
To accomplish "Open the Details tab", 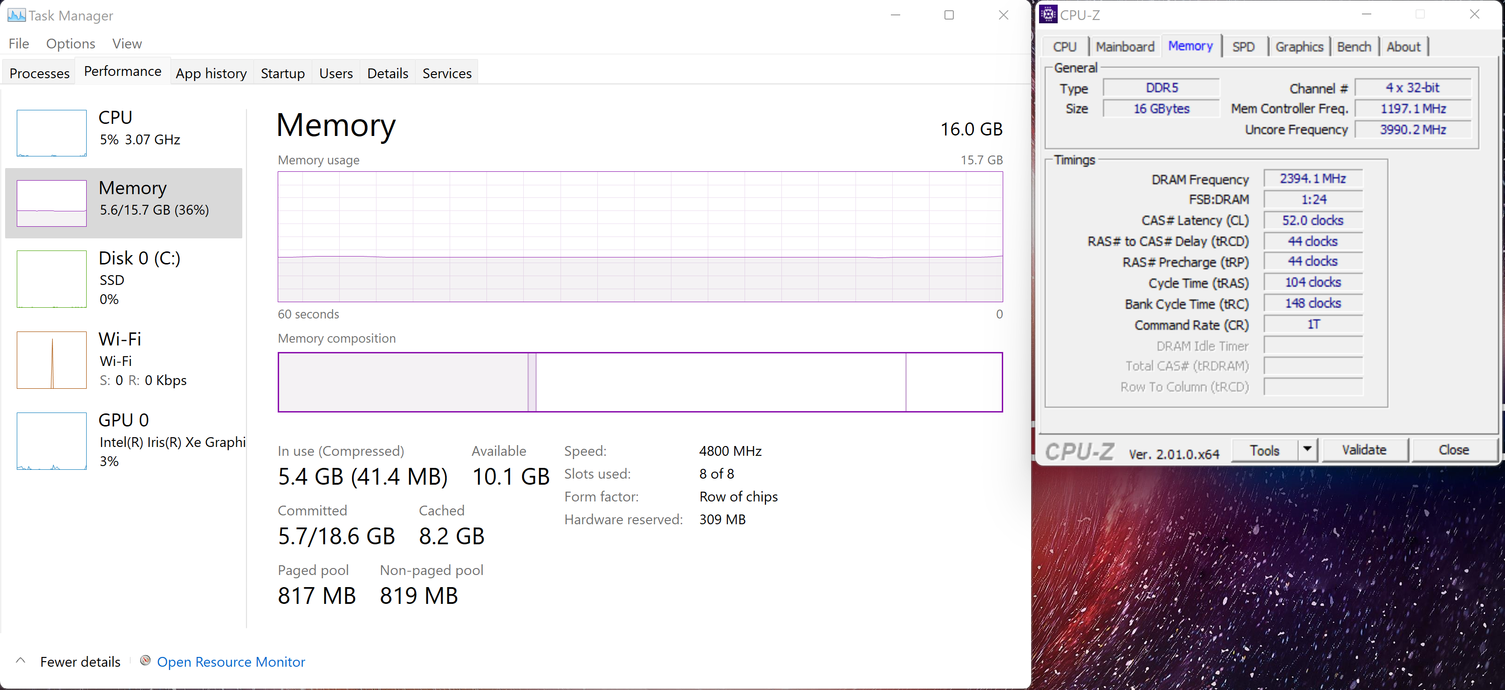I will click(388, 73).
